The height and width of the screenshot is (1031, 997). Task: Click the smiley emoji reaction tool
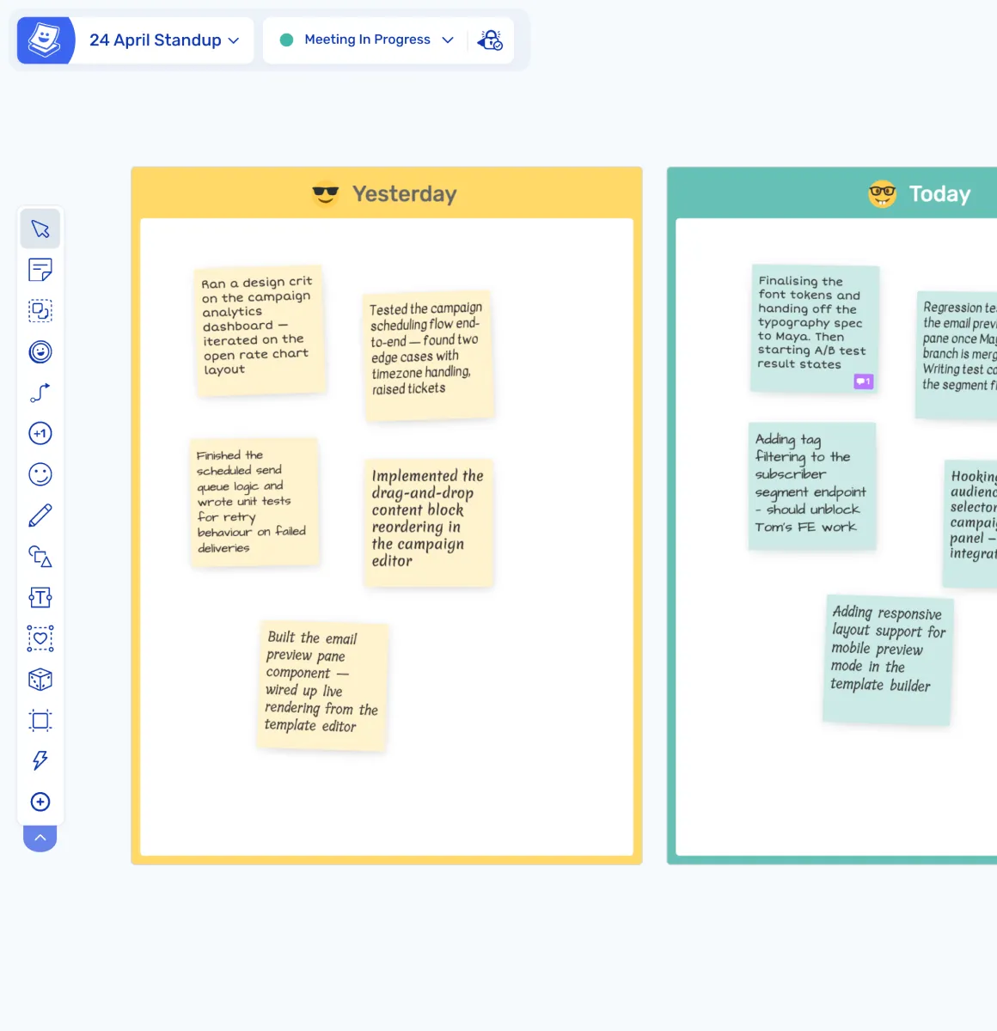[40, 474]
